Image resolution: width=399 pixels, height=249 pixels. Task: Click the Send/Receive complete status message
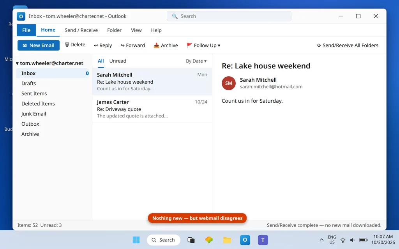(x=324, y=225)
